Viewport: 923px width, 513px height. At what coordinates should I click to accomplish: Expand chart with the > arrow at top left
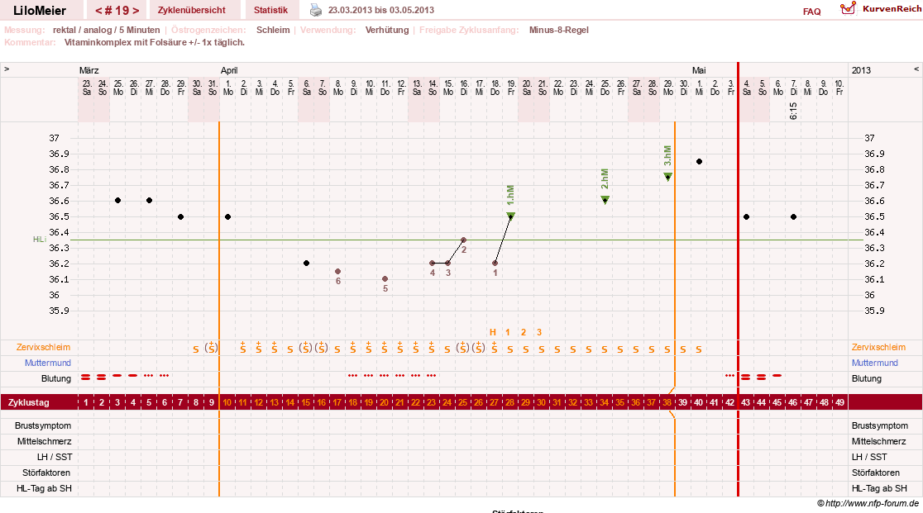[7, 69]
